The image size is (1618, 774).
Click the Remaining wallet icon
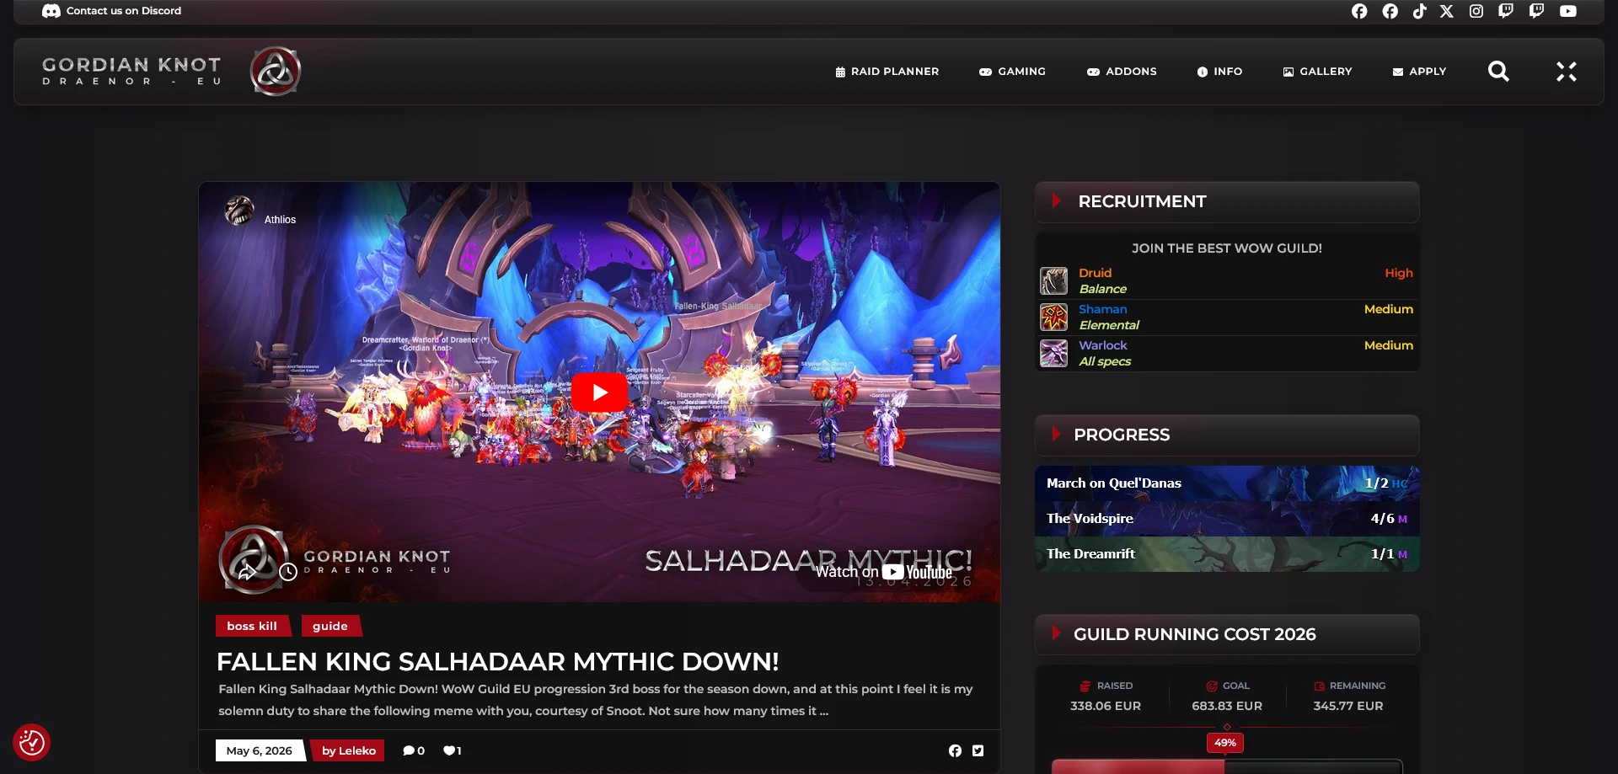pos(1319,686)
